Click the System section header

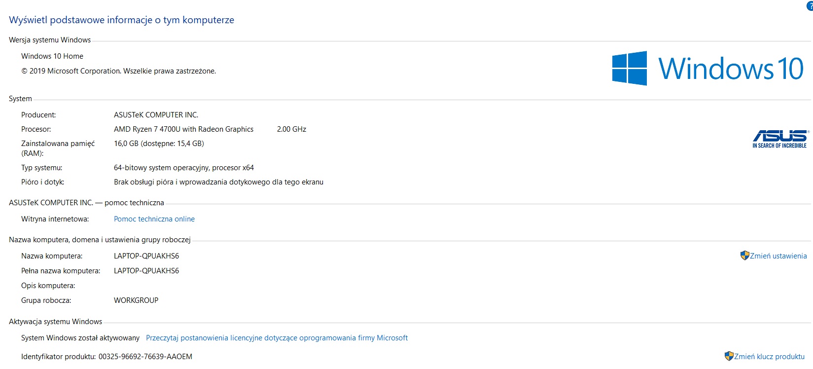pos(20,99)
